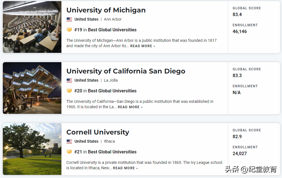The height and width of the screenshot is (178, 282).
Task: Click Best Global Universities link under UC San Diego
Action: tap(112, 91)
